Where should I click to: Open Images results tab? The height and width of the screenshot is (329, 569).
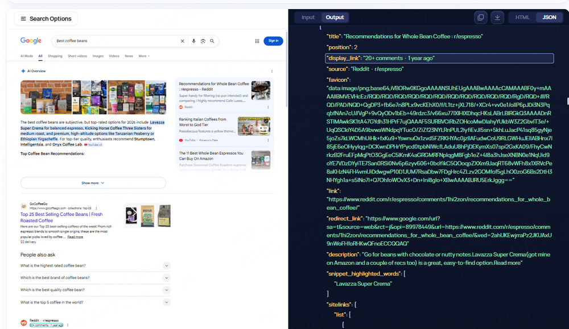[98, 56]
